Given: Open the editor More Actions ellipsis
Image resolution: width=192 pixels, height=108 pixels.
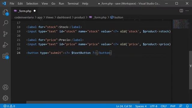Looking at the screenshot, I should 187,11.
